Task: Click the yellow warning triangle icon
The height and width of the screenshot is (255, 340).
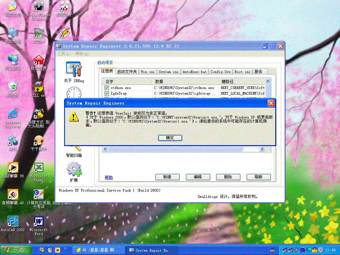Action: [74, 117]
